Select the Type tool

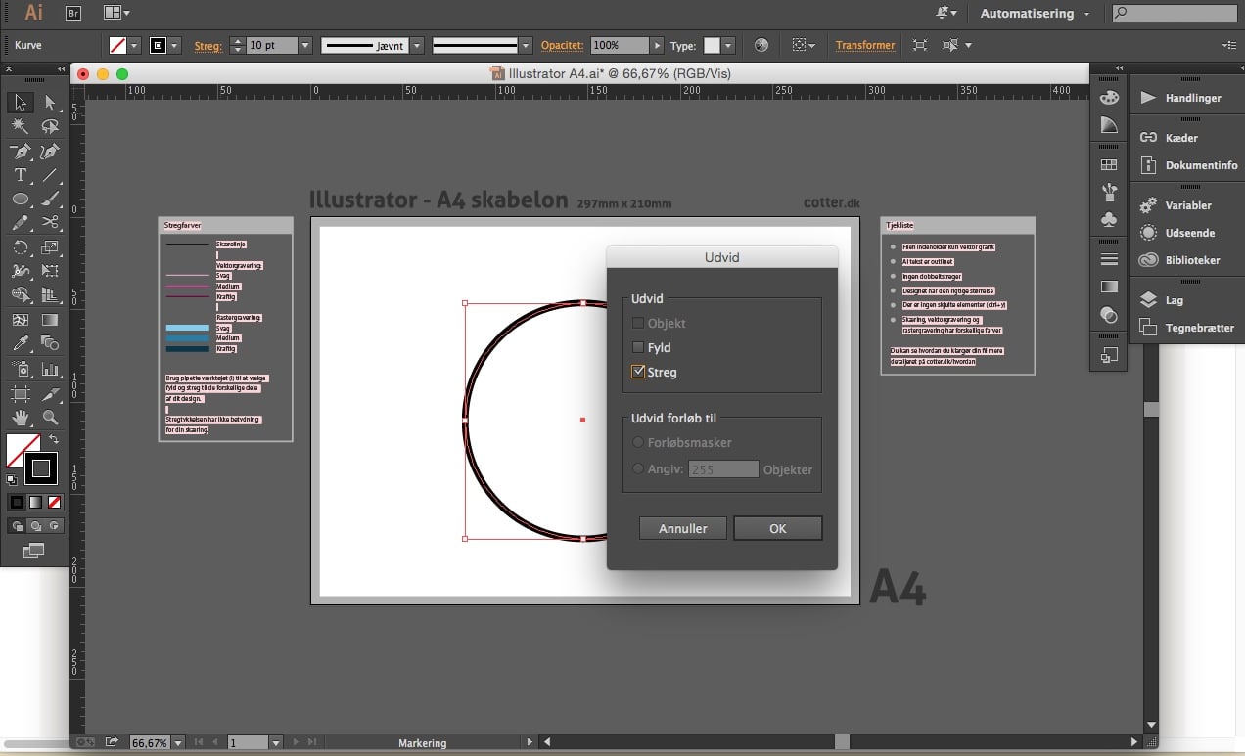pos(20,175)
